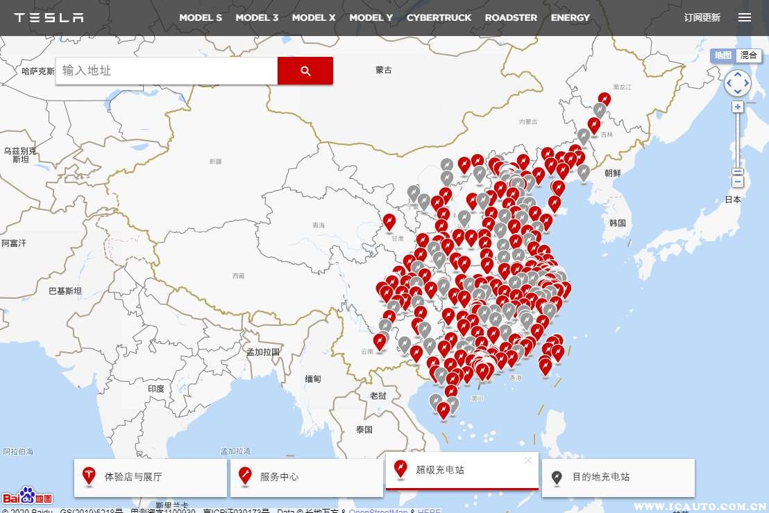This screenshot has height=513, width=769.
Task: Focus the 输入地址 address input field
Action: pos(167,71)
